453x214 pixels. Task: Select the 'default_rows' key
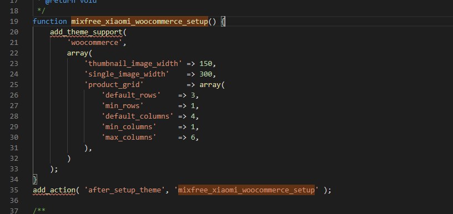click(131, 95)
